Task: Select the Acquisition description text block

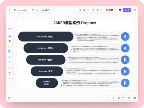Action: point(97,37)
